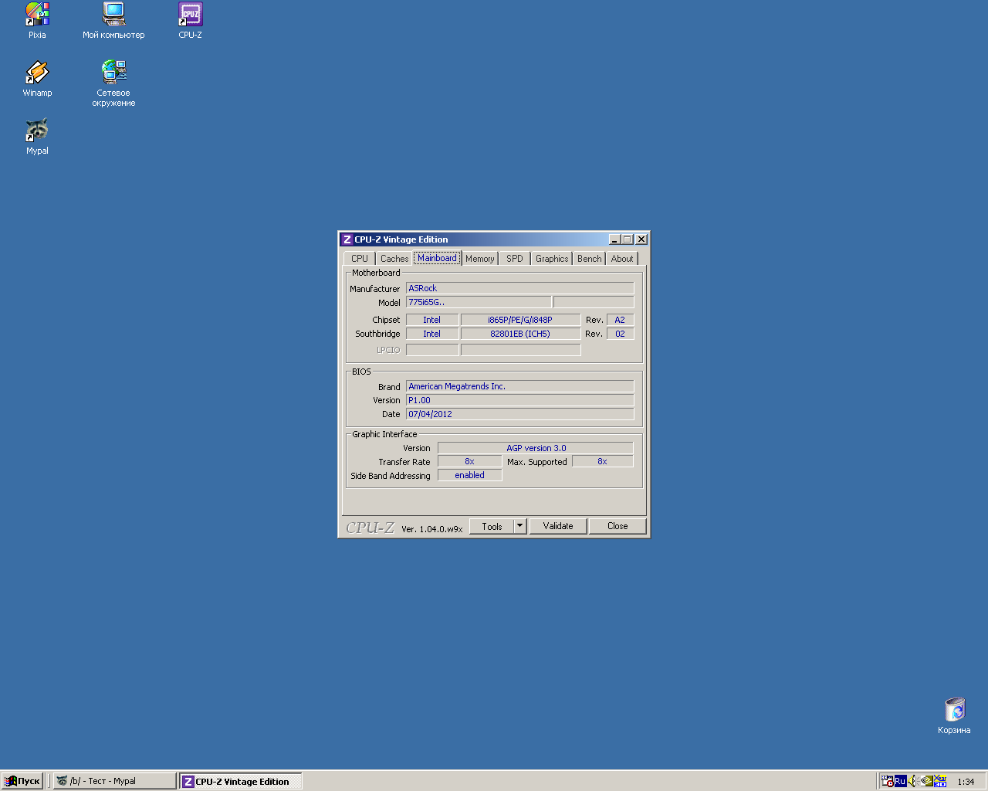Click the NVIDIA tray icon
Screen dimensions: 988x791
(926, 781)
